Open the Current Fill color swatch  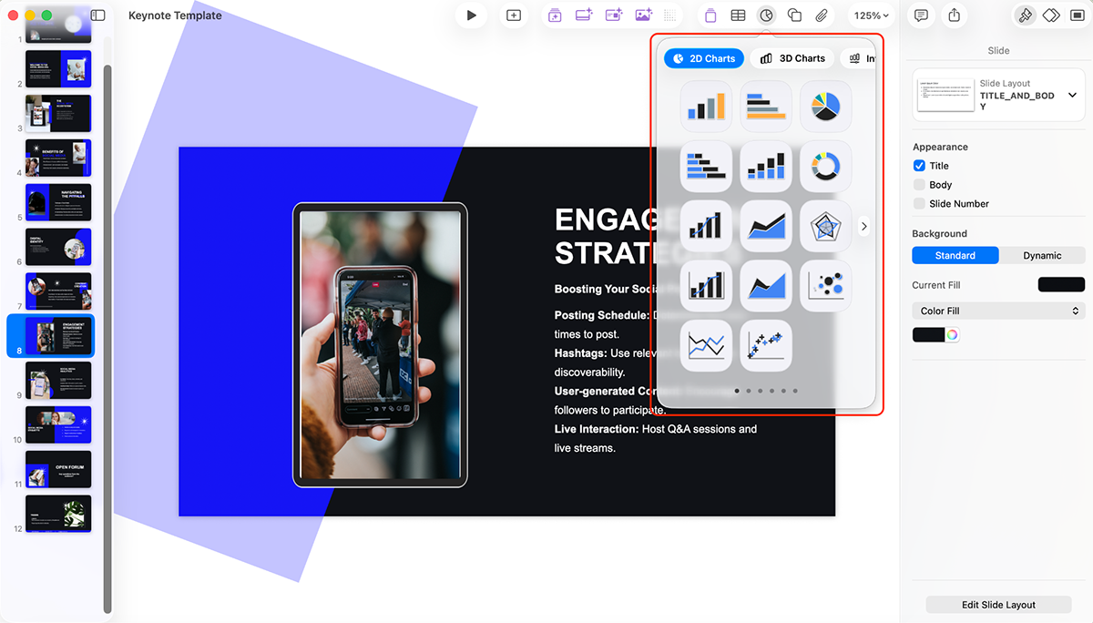coord(1060,284)
